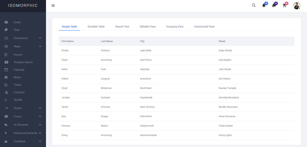The image size is (307, 147).
Task: Click the UI Elements leaf icon
Action: pos(6,125)
